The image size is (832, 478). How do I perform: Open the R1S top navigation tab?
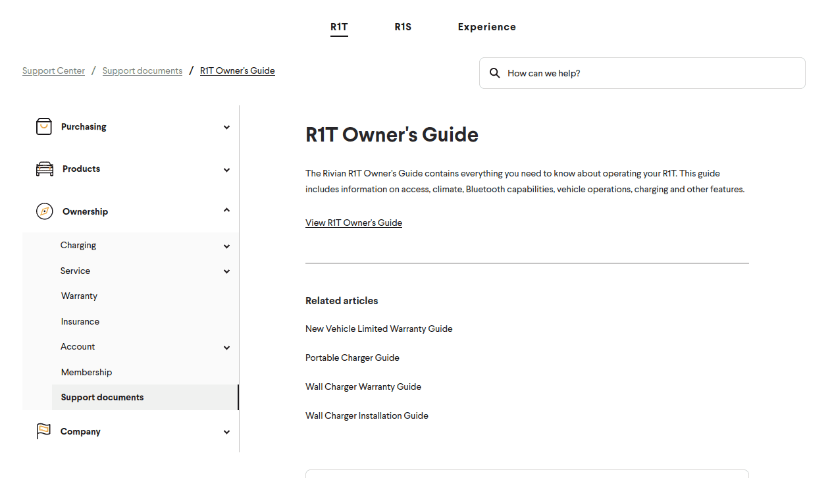[403, 27]
